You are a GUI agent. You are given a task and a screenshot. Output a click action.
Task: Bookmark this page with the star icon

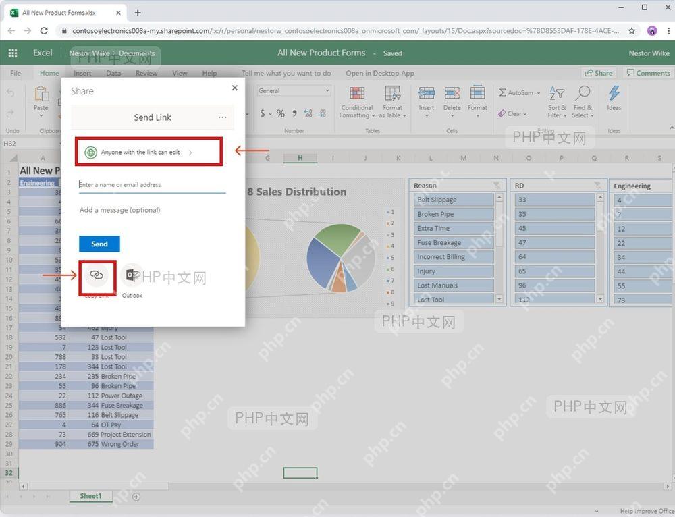pos(632,30)
